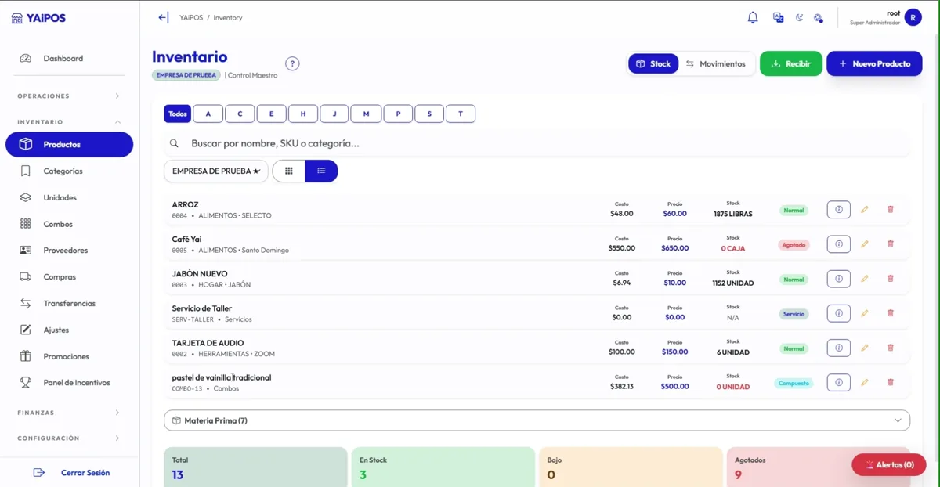Show info for the ARROZ product
Image resolution: width=940 pixels, height=487 pixels.
click(x=838, y=210)
